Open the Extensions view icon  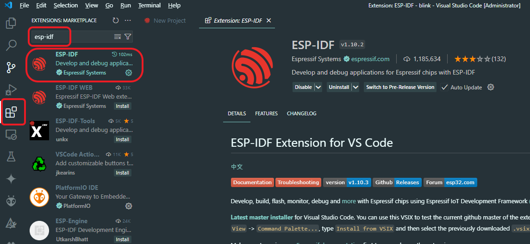click(11, 112)
